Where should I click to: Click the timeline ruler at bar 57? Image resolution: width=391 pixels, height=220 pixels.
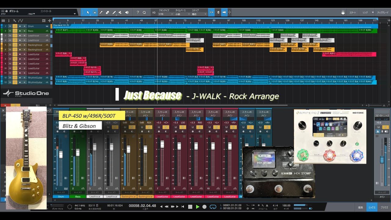156,20
